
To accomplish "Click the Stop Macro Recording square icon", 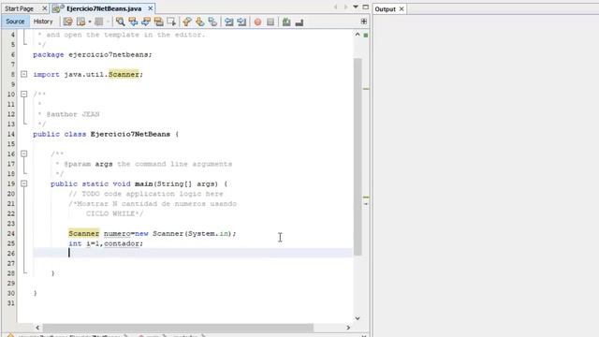I will tap(270, 22).
